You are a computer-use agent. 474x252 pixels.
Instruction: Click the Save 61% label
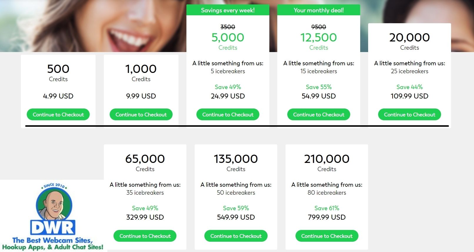tap(327, 208)
